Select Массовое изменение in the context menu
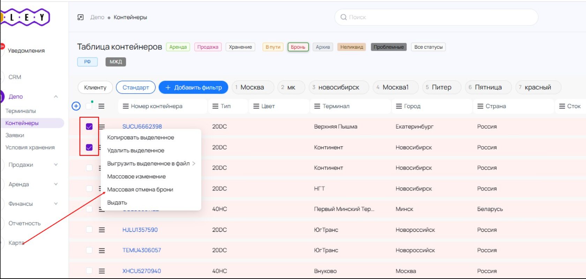The width and height of the screenshot is (586, 279). click(151, 177)
